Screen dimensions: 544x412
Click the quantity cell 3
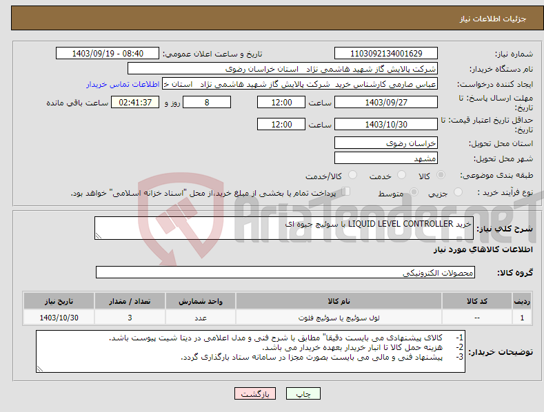click(130, 318)
